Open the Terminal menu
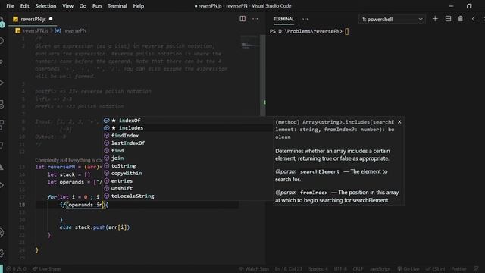 click(x=117, y=6)
